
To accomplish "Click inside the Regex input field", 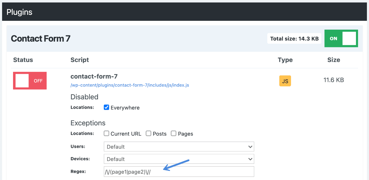I will coord(179,171).
